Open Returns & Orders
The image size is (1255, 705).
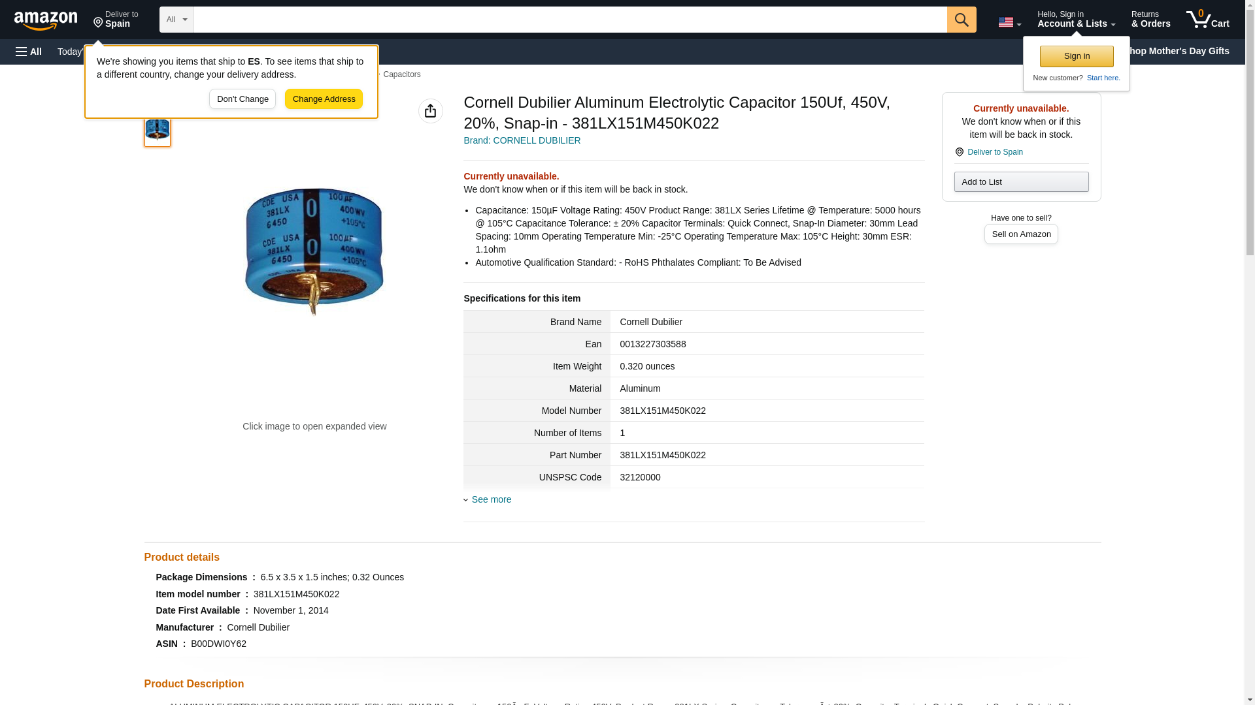point(1150,20)
